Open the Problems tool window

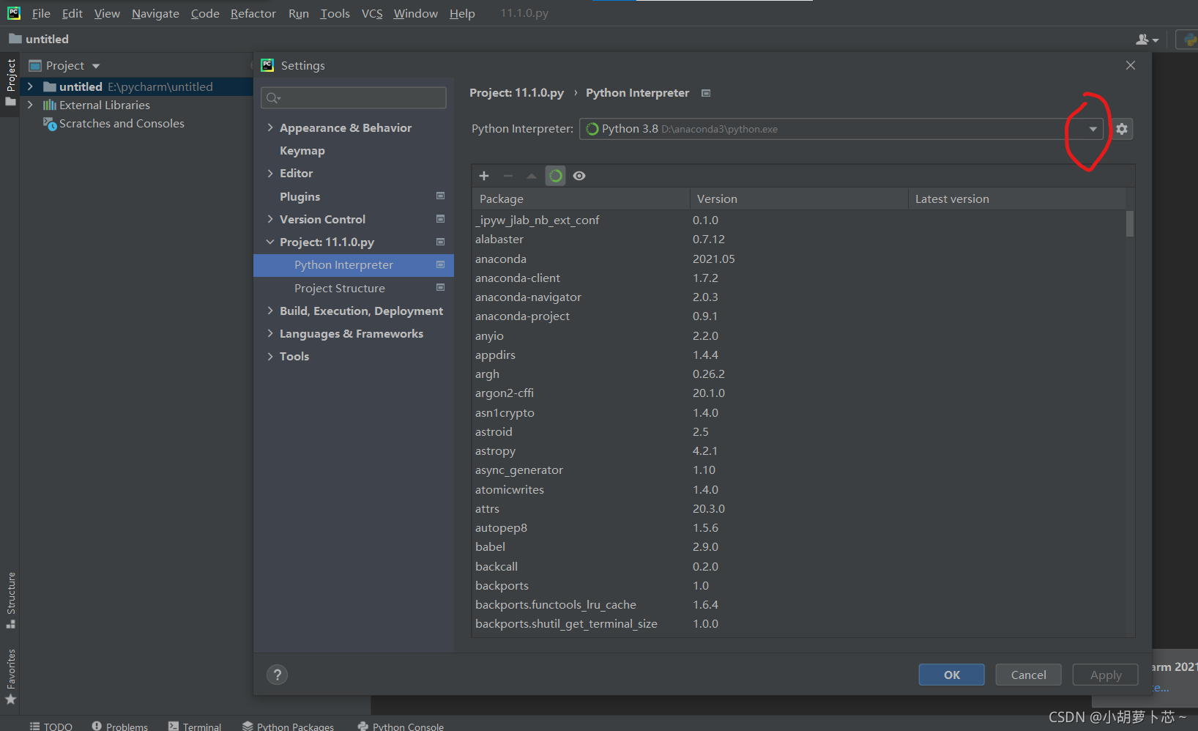120,726
